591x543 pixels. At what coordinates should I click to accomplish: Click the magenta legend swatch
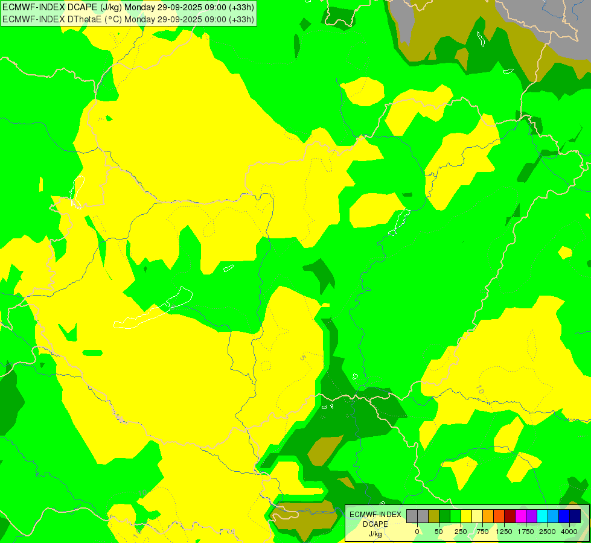tap(521, 516)
